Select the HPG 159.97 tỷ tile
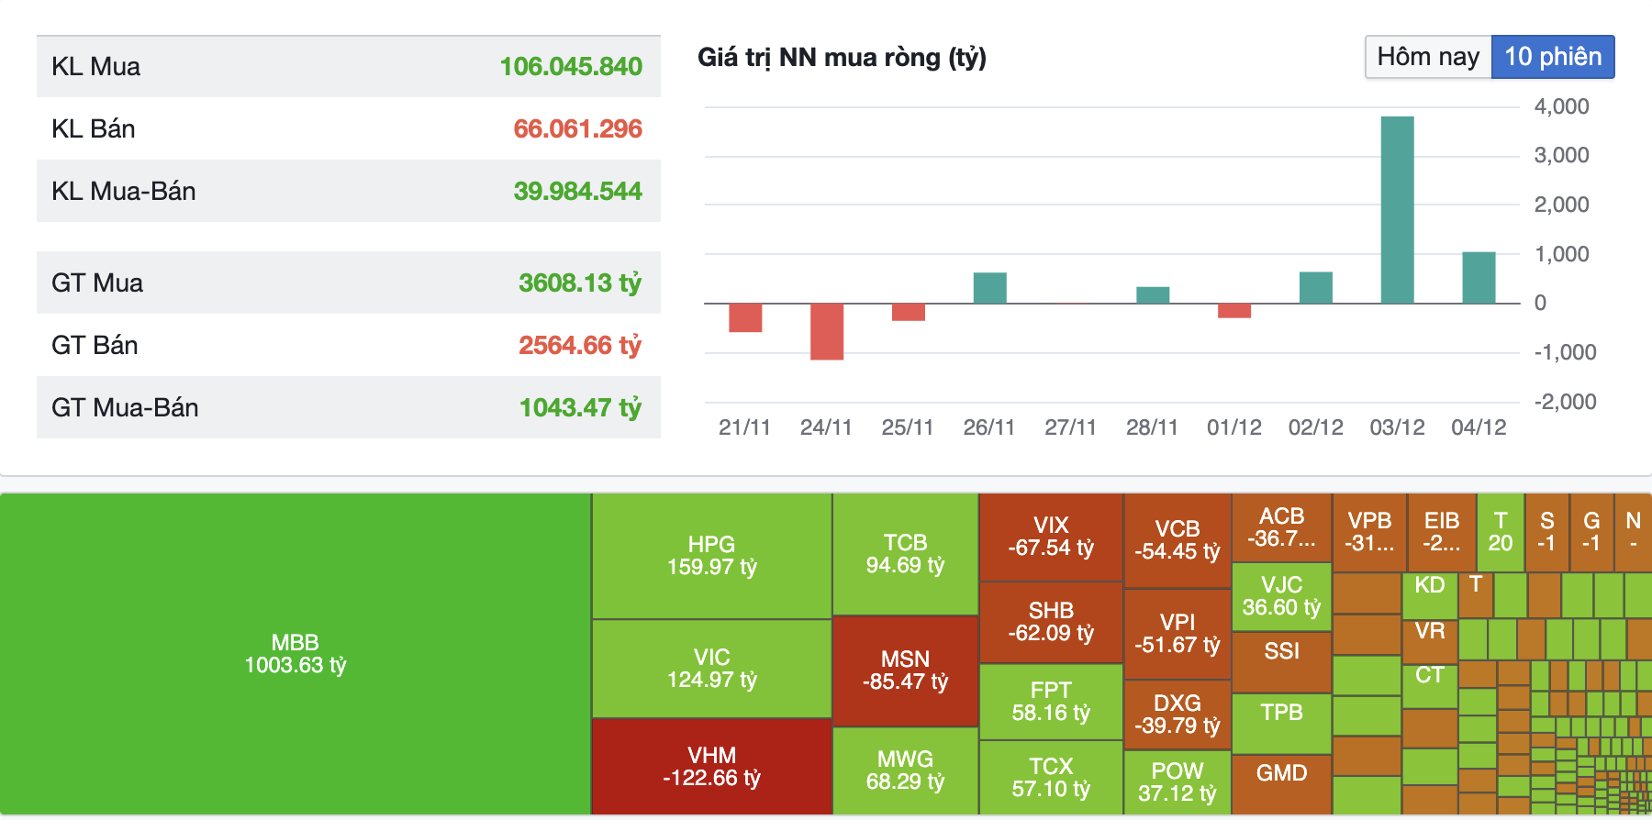 click(x=711, y=556)
